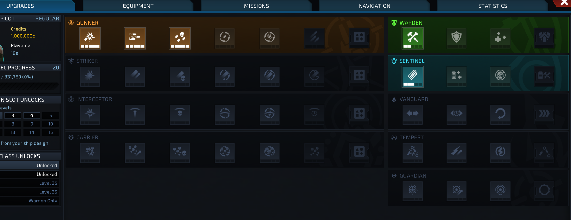This screenshot has height=220, width=571.
Task: Select the Vanguard double-arrow dash upgrade
Action: click(412, 115)
